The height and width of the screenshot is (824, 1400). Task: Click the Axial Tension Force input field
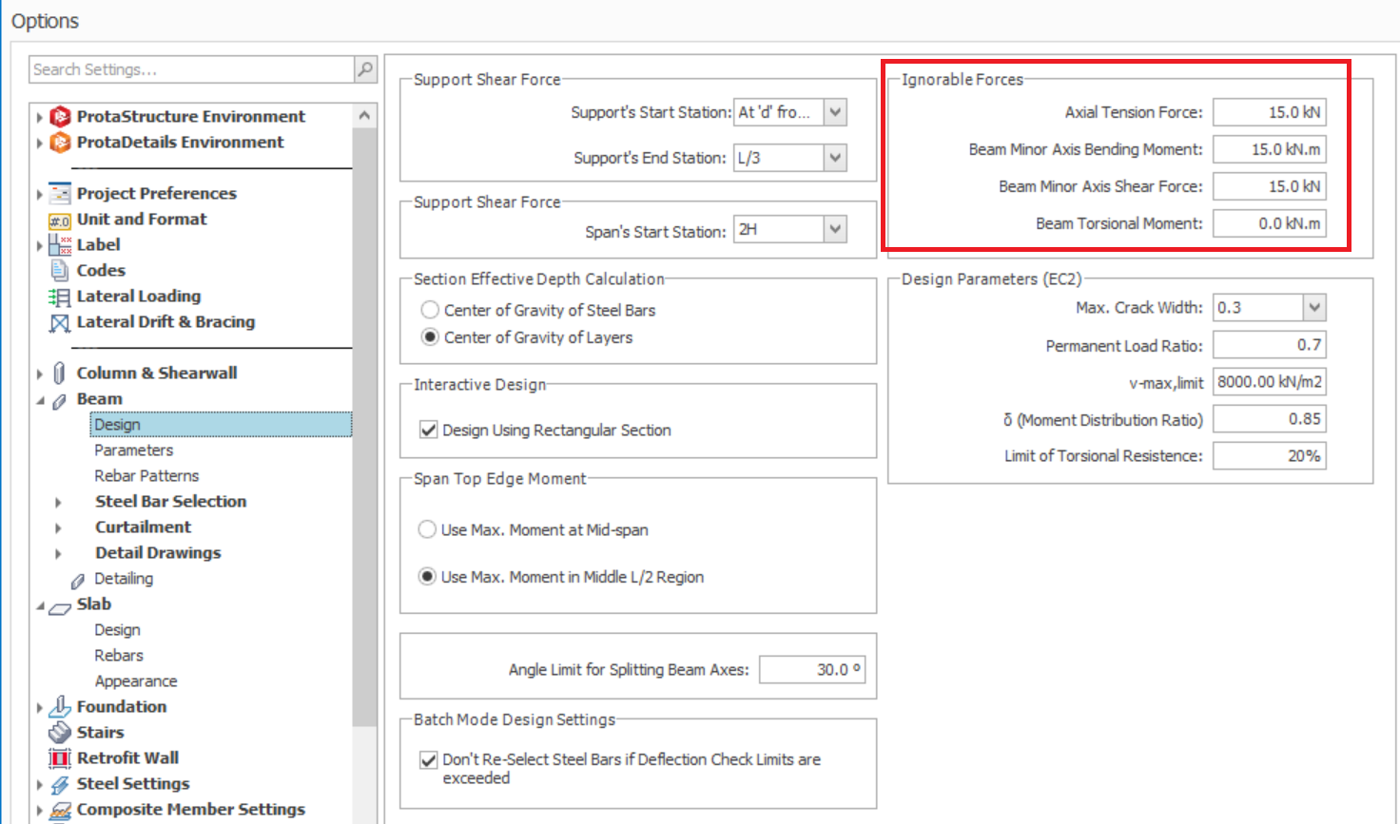pos(1269,112)
